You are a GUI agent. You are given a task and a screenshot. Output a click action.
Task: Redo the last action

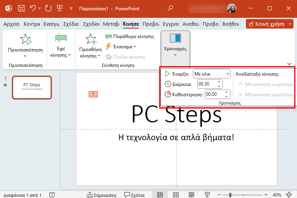pyautogui.click(x=48, y=8)
